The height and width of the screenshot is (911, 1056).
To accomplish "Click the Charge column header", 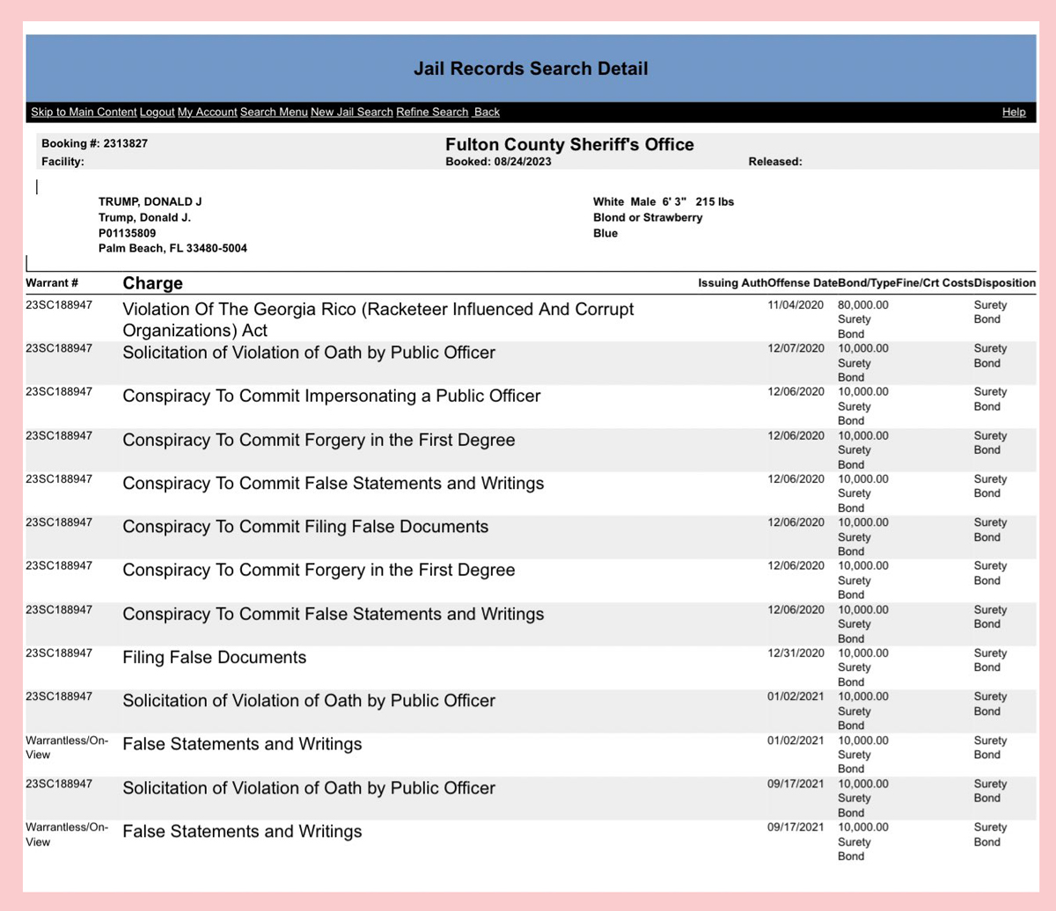I will click(x=153, y=283).
